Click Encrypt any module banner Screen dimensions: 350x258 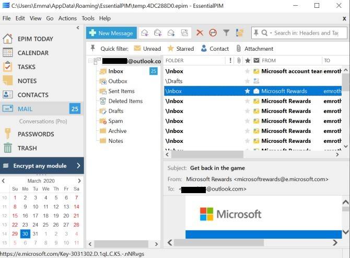coord(42,166)
